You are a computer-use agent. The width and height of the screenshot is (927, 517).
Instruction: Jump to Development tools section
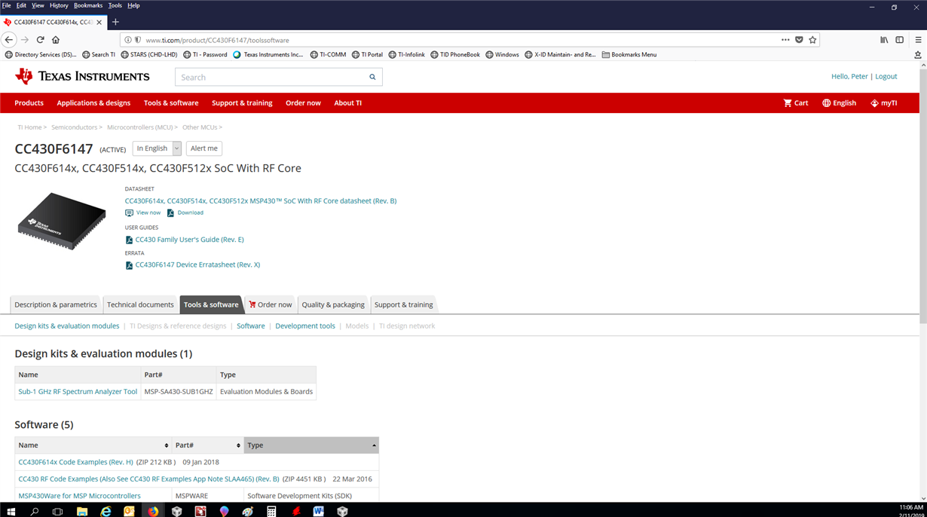305,326
